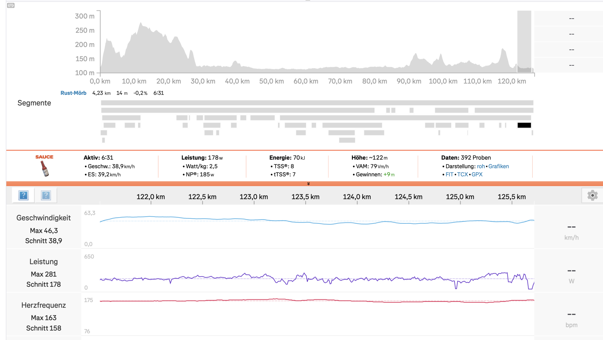Click the topmost full-length segment bar

click(x=317, y=103)
